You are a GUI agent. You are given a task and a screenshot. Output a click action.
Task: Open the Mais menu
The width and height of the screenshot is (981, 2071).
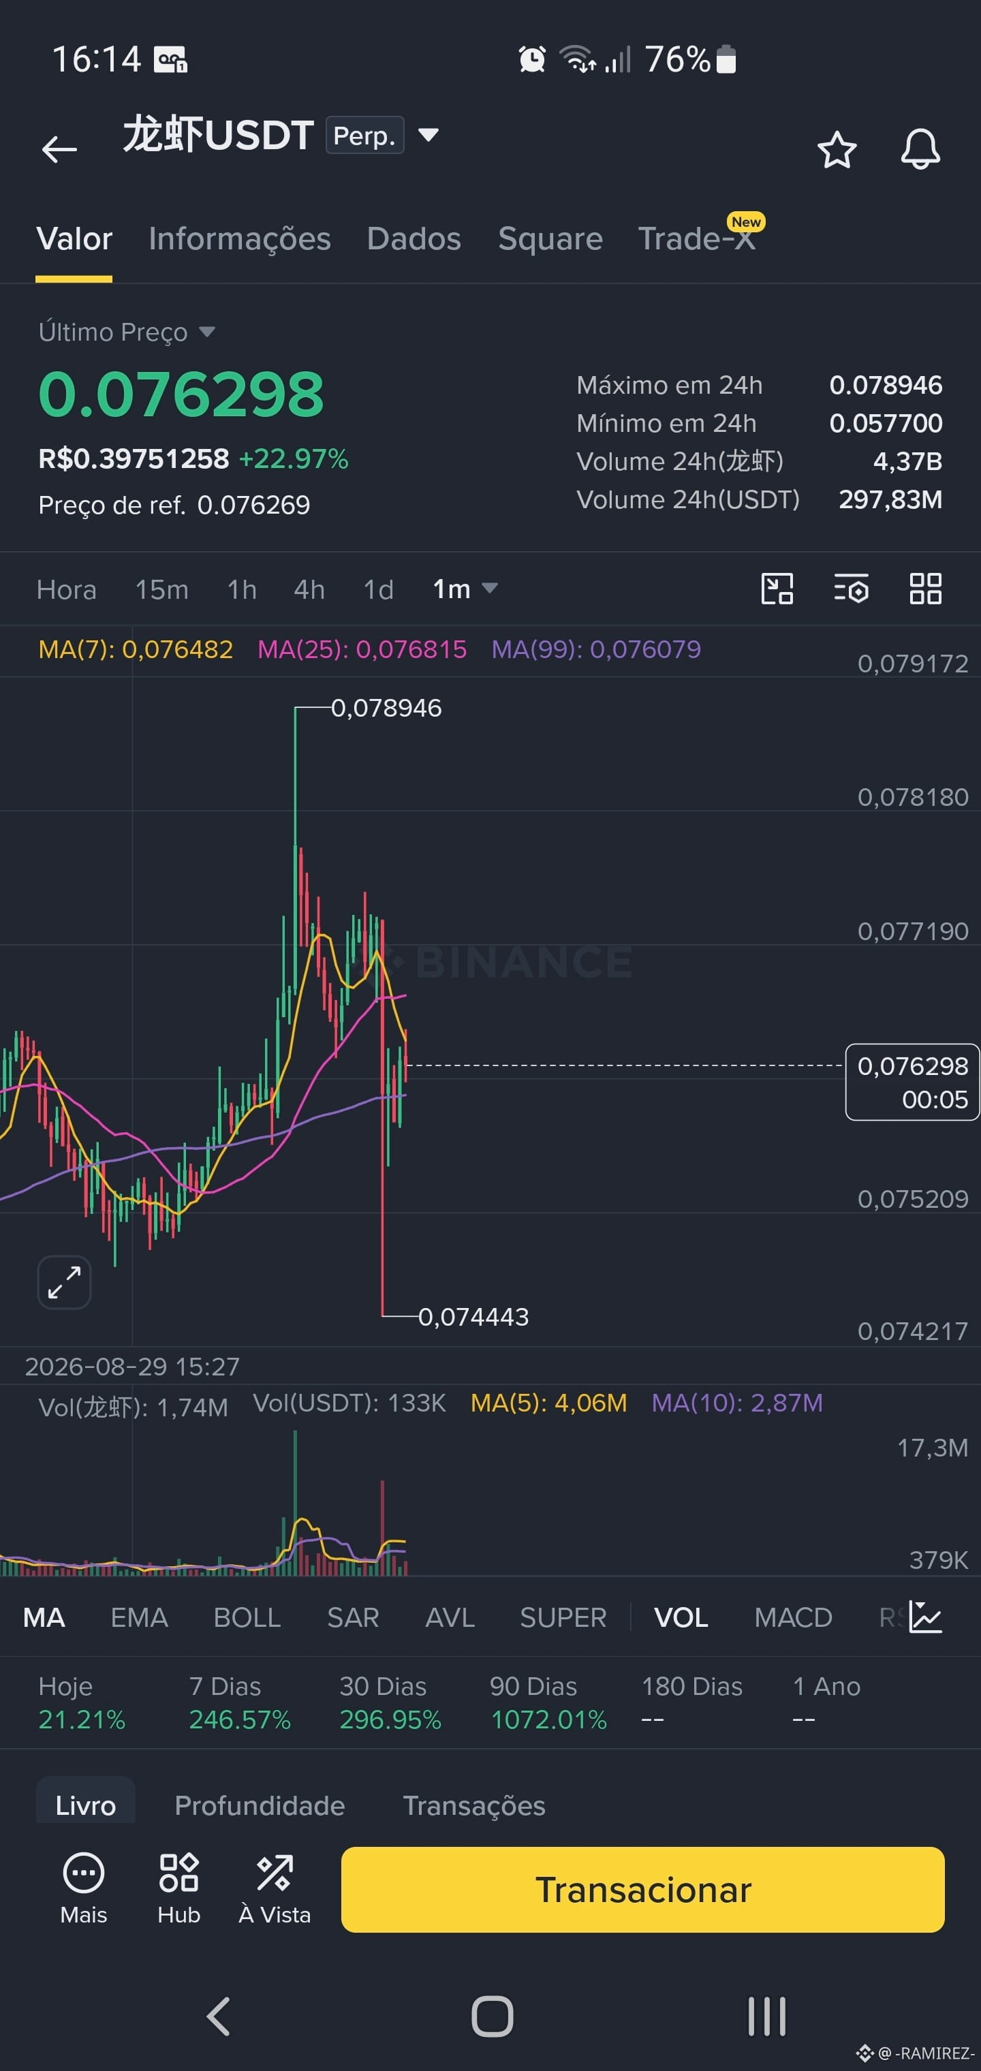(x=84, y=1889)
